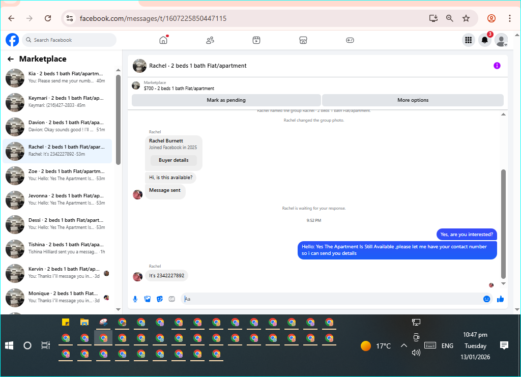This screenshot has height=377, width=521.
Task: Click Rachel conversation header name
Action: tap(198, 66)
